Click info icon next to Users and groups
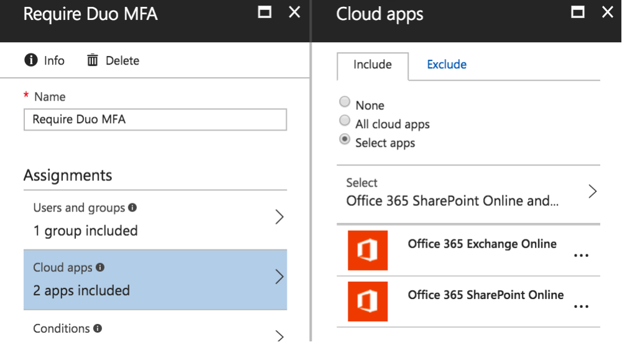Viewport: 622px width, 342px height. click(x=132, y=208)
